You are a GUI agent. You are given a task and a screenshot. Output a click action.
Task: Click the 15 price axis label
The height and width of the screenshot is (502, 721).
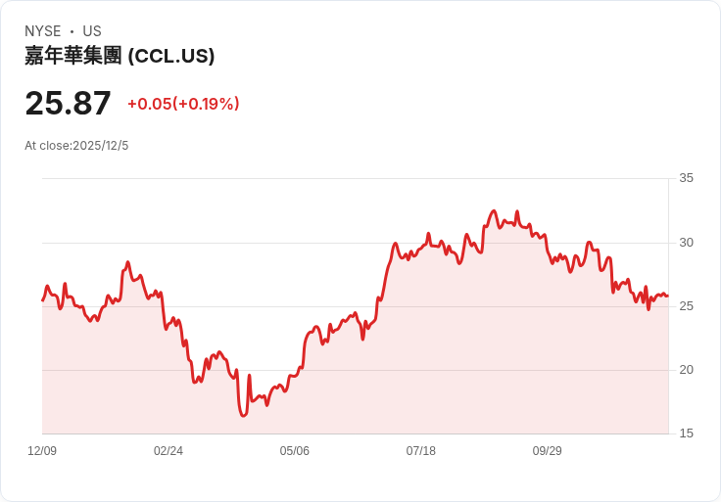pos(686,434)
